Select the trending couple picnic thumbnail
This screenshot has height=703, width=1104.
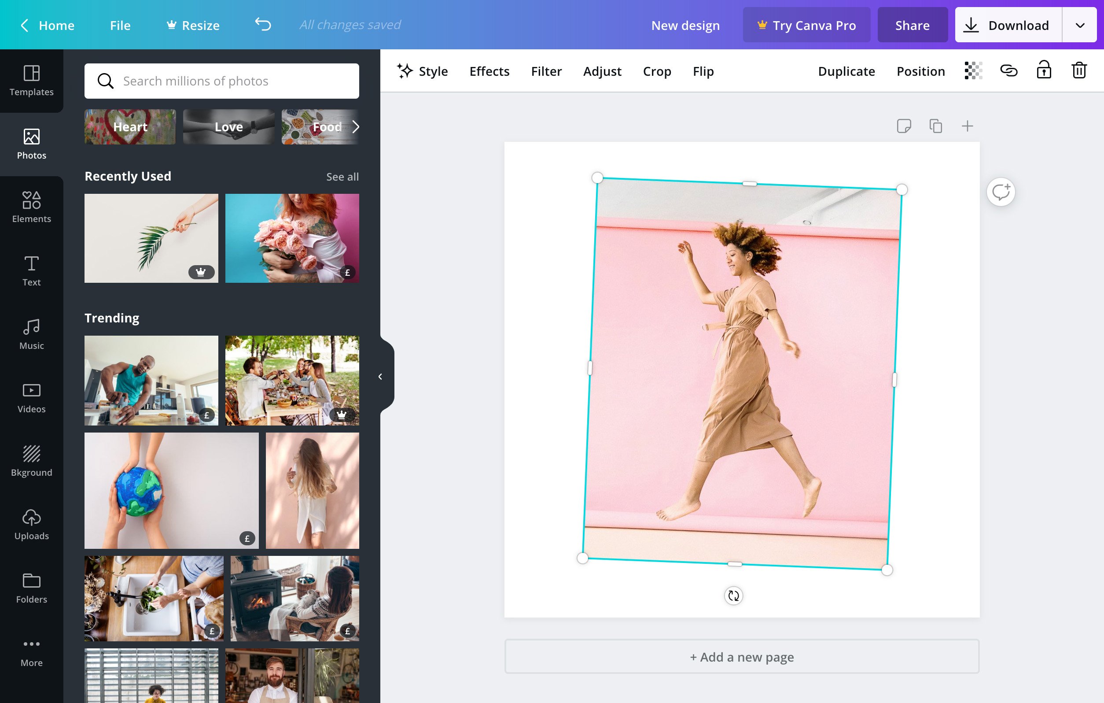(292, 379)
